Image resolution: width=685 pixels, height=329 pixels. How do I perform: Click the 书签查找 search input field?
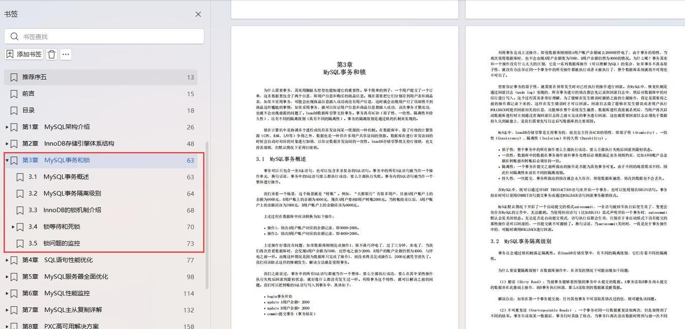pos(104,36)
